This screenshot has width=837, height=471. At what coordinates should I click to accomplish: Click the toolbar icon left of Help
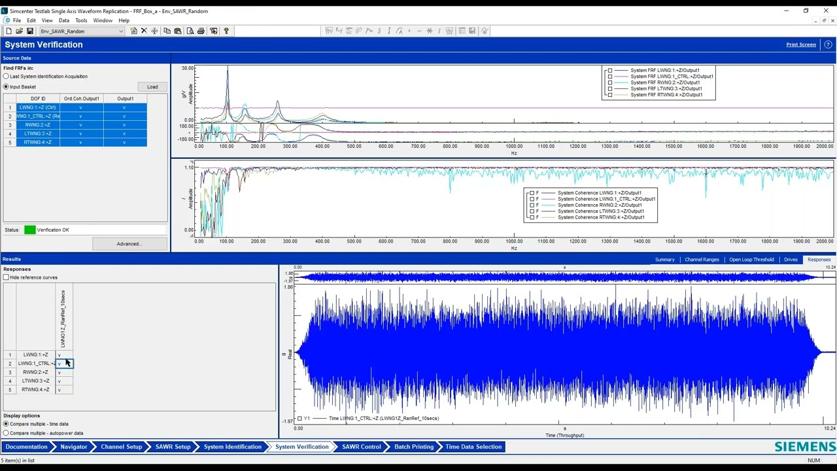213,31
